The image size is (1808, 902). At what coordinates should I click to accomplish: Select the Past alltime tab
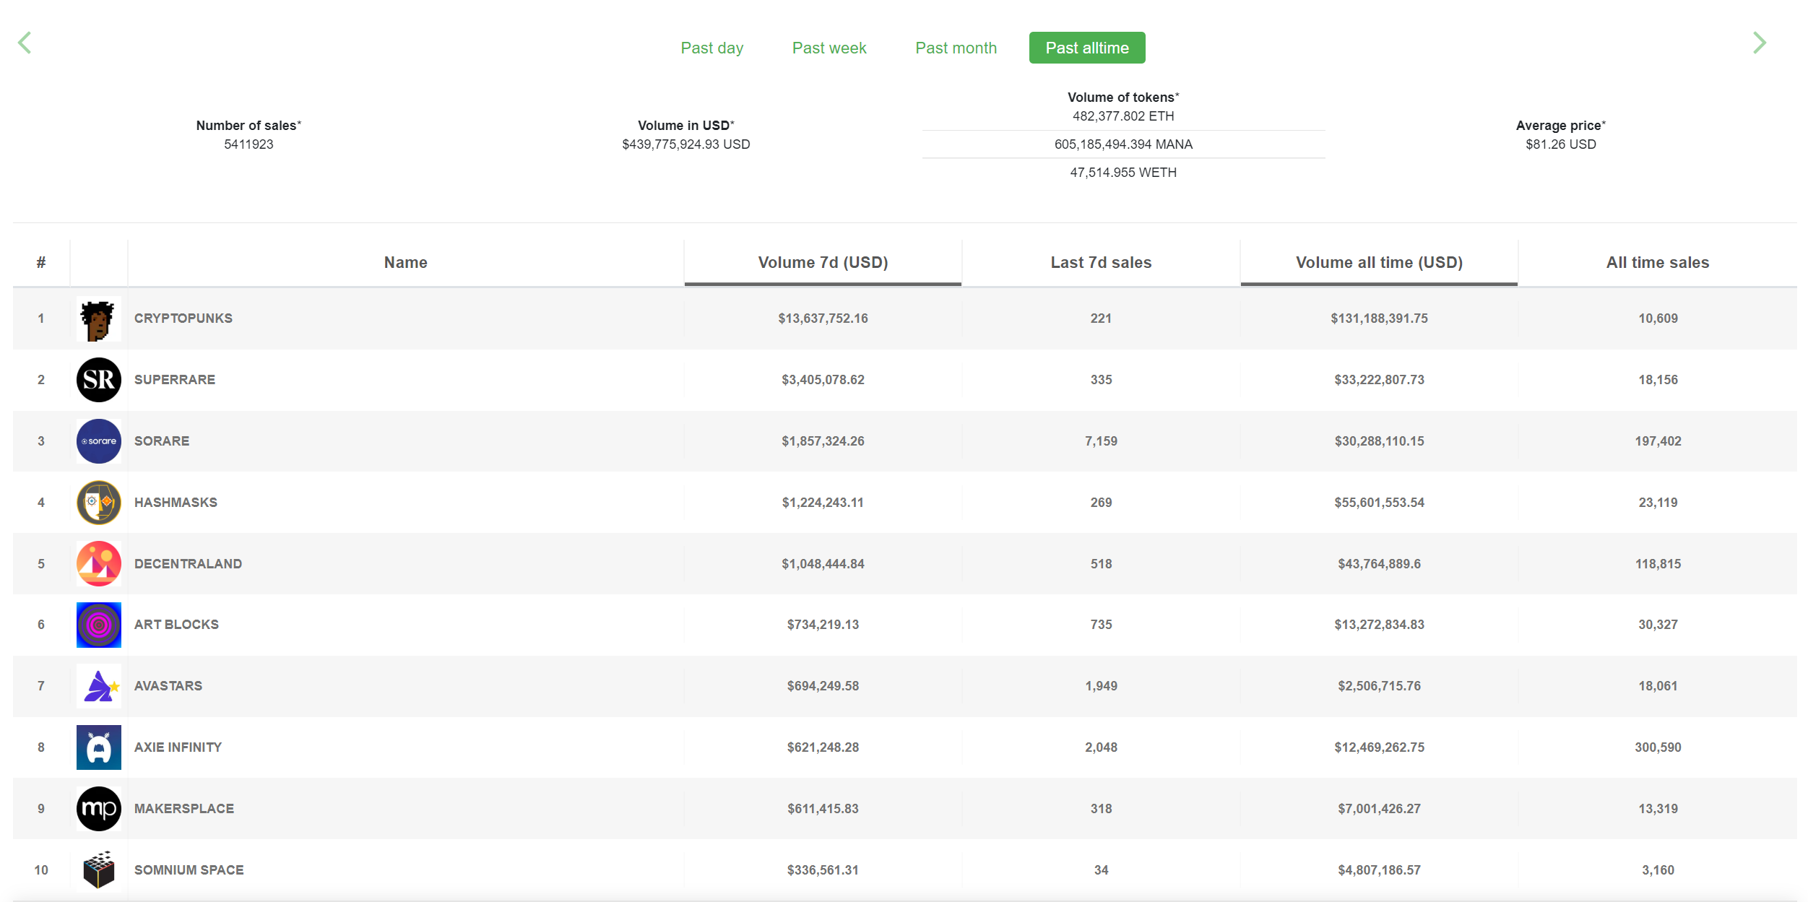click(x=1086, y=48)
